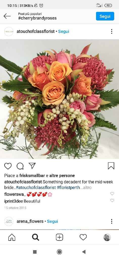Like the bouquet post with the heart icon
This screenshot has height=259, width=119.
coord(8,166)
